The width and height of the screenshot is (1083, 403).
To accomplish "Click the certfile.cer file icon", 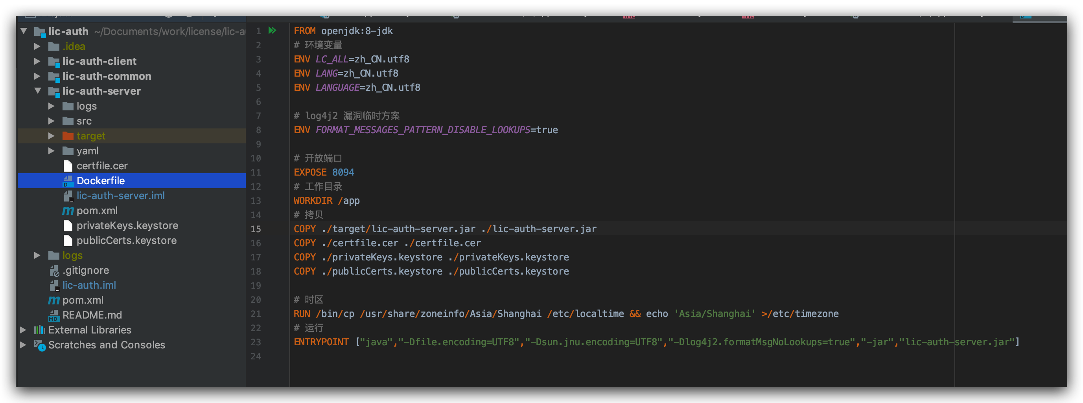I will click(x=68, y=166).
